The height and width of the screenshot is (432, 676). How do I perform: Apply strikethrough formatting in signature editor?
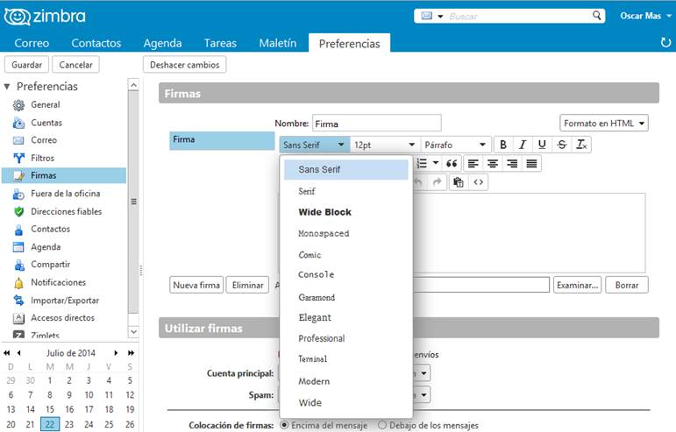pyautogui.click(x=562, y=145)
